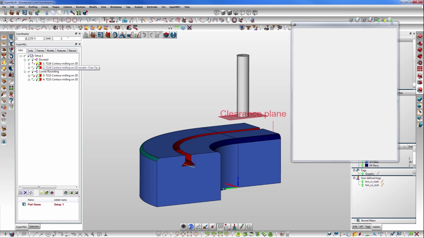
Task: Open the Selection tab at bottom left
Action: (x=34, y=227)
